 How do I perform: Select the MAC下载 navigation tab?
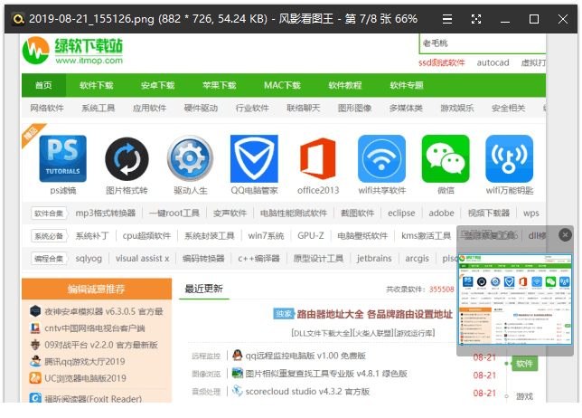pos(282,85)
